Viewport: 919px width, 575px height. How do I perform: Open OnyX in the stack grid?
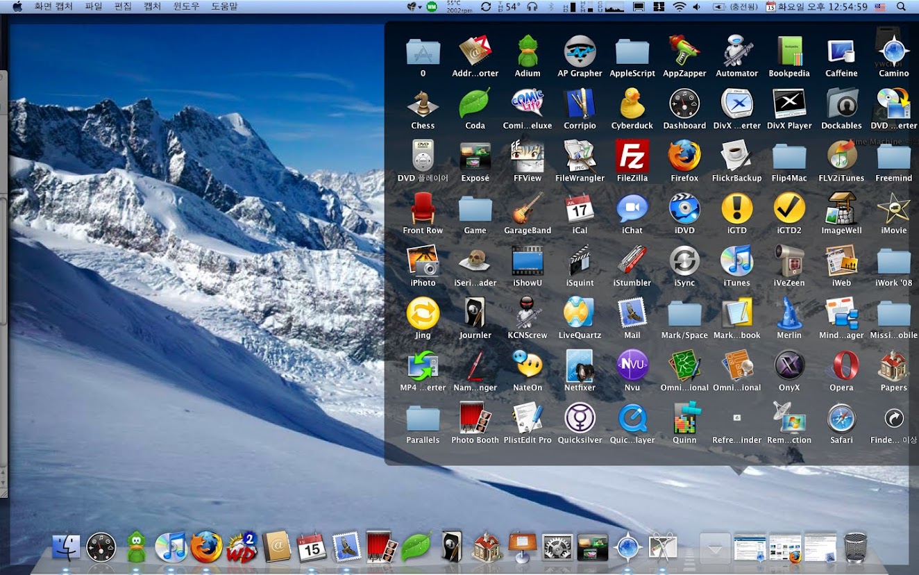pos(789,367)
